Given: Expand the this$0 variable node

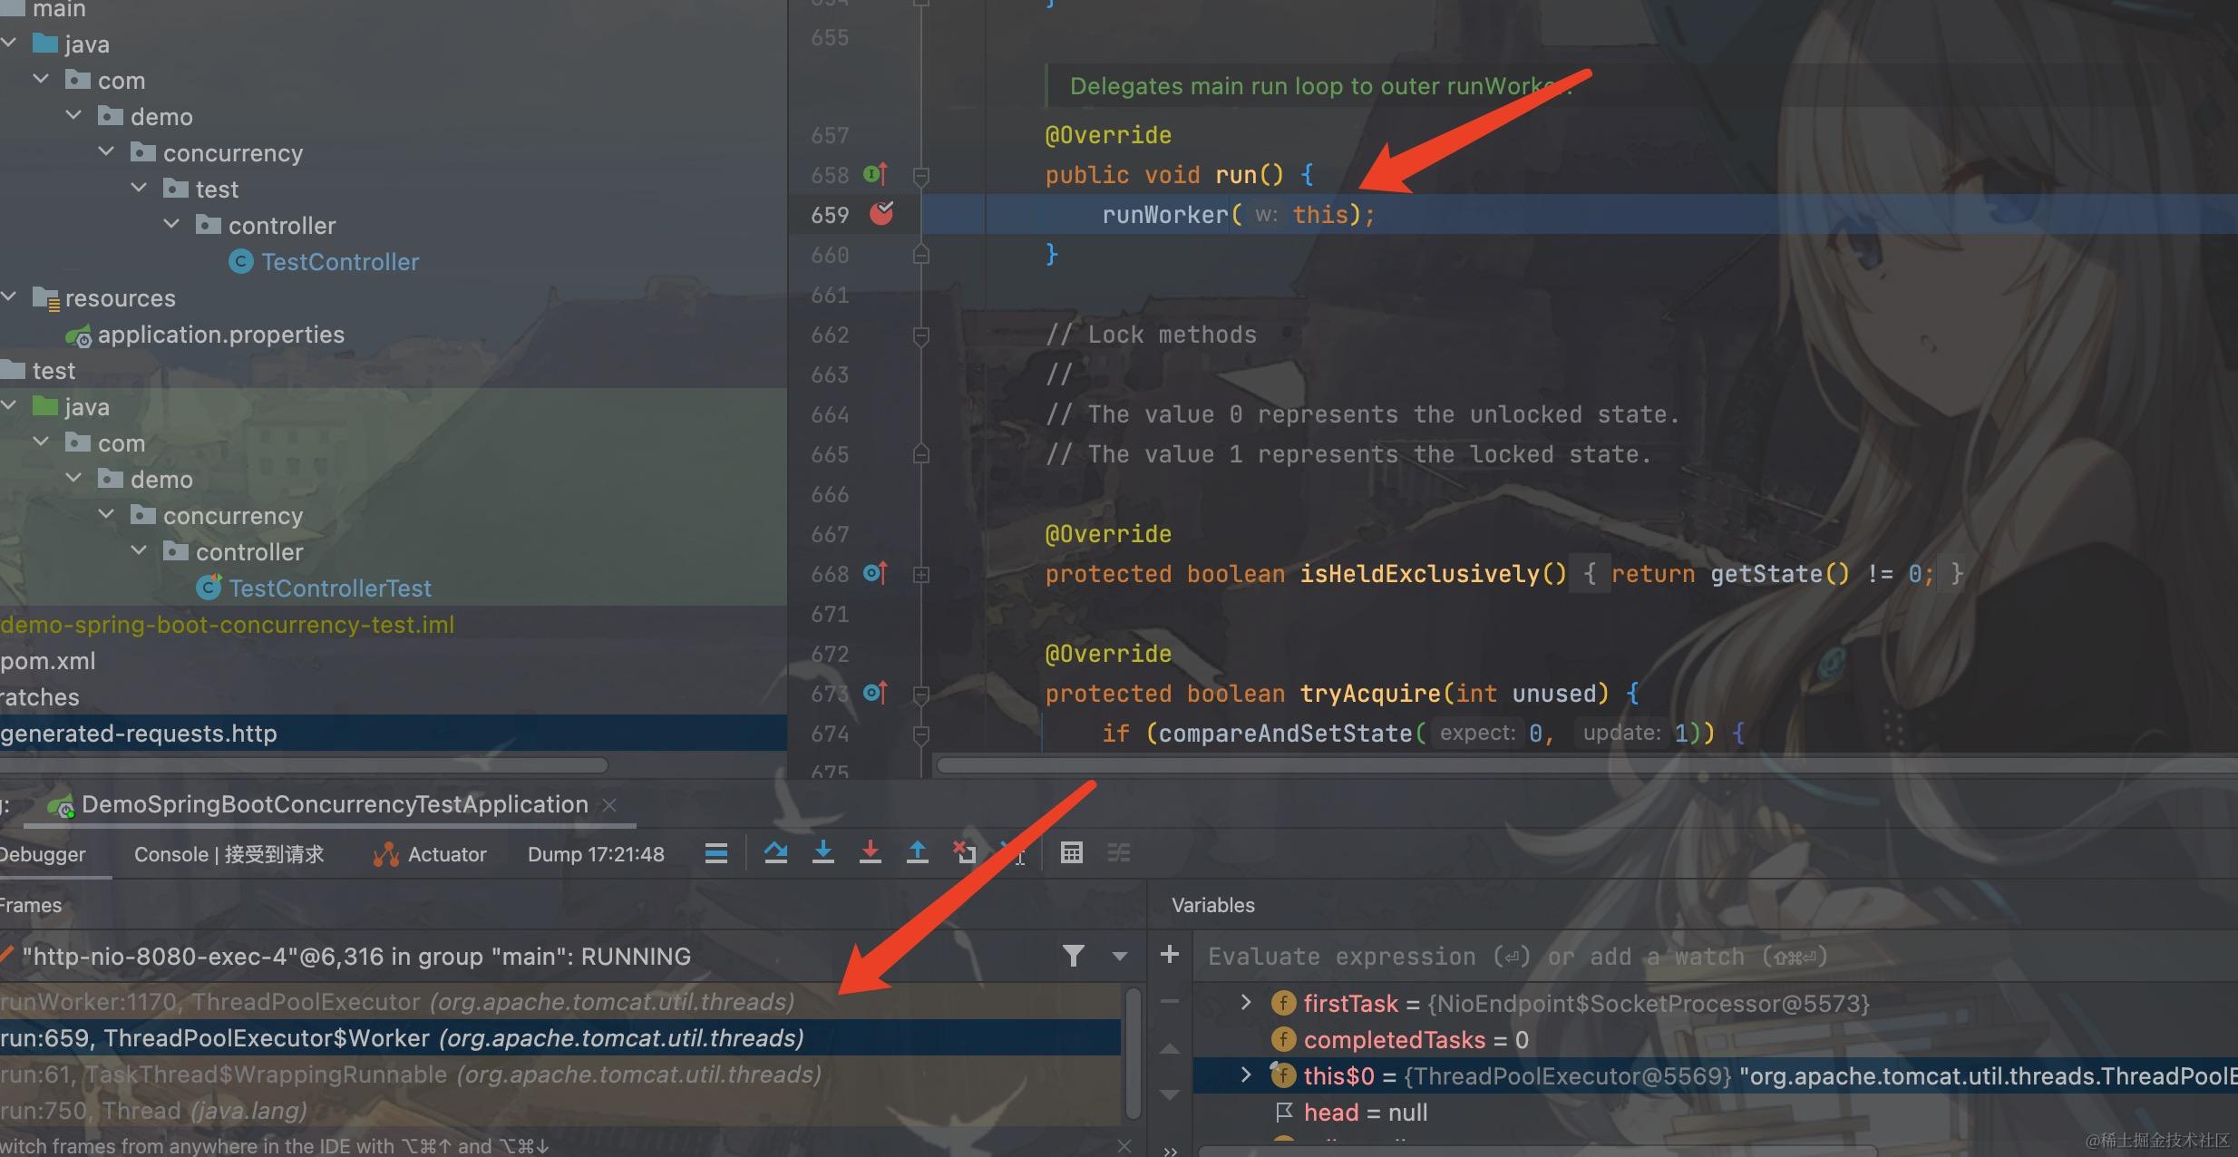Looking at the screenshot, I should [1246, 1074].
